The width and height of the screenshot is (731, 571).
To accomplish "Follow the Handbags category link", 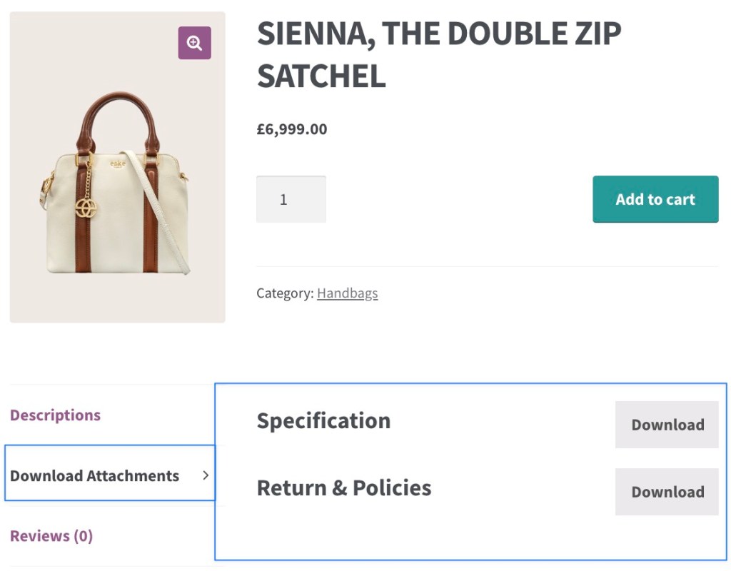I will (347, 293).
